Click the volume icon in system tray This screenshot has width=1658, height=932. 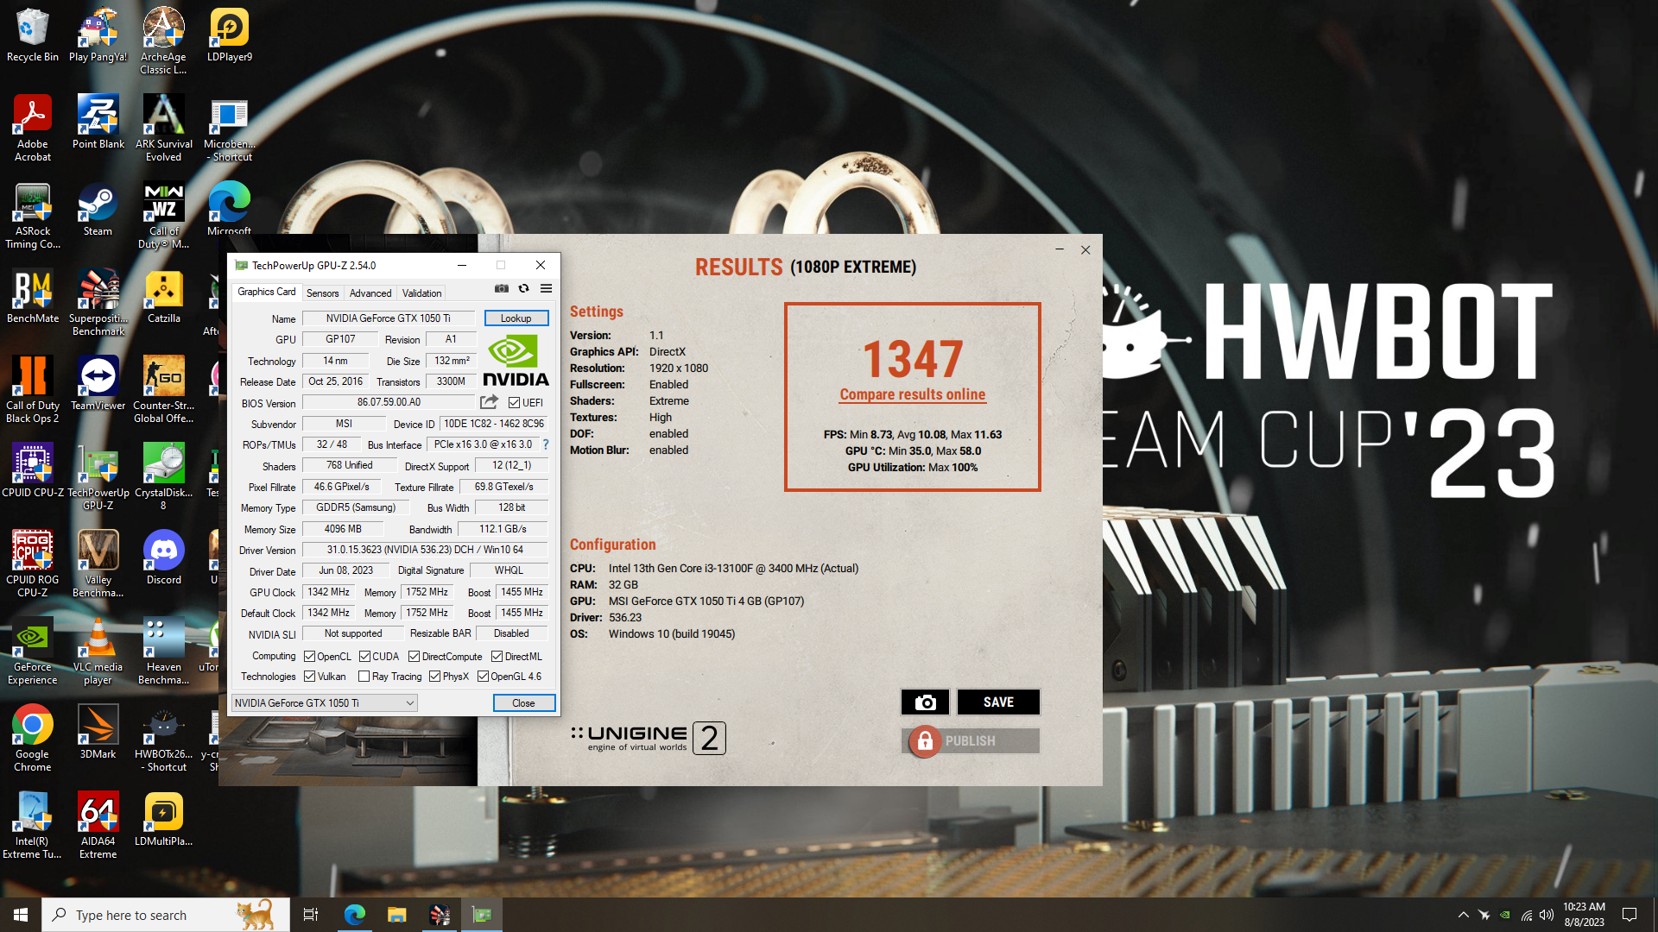click(1546, 915)
